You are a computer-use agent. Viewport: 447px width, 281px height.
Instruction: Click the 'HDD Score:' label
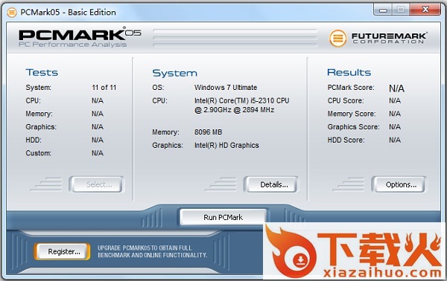[346, 140]
